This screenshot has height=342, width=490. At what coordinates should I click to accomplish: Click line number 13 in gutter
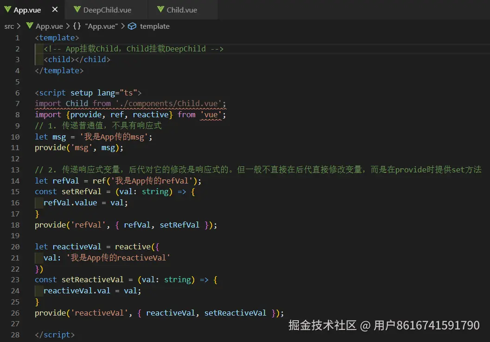[x=15, y=170]
